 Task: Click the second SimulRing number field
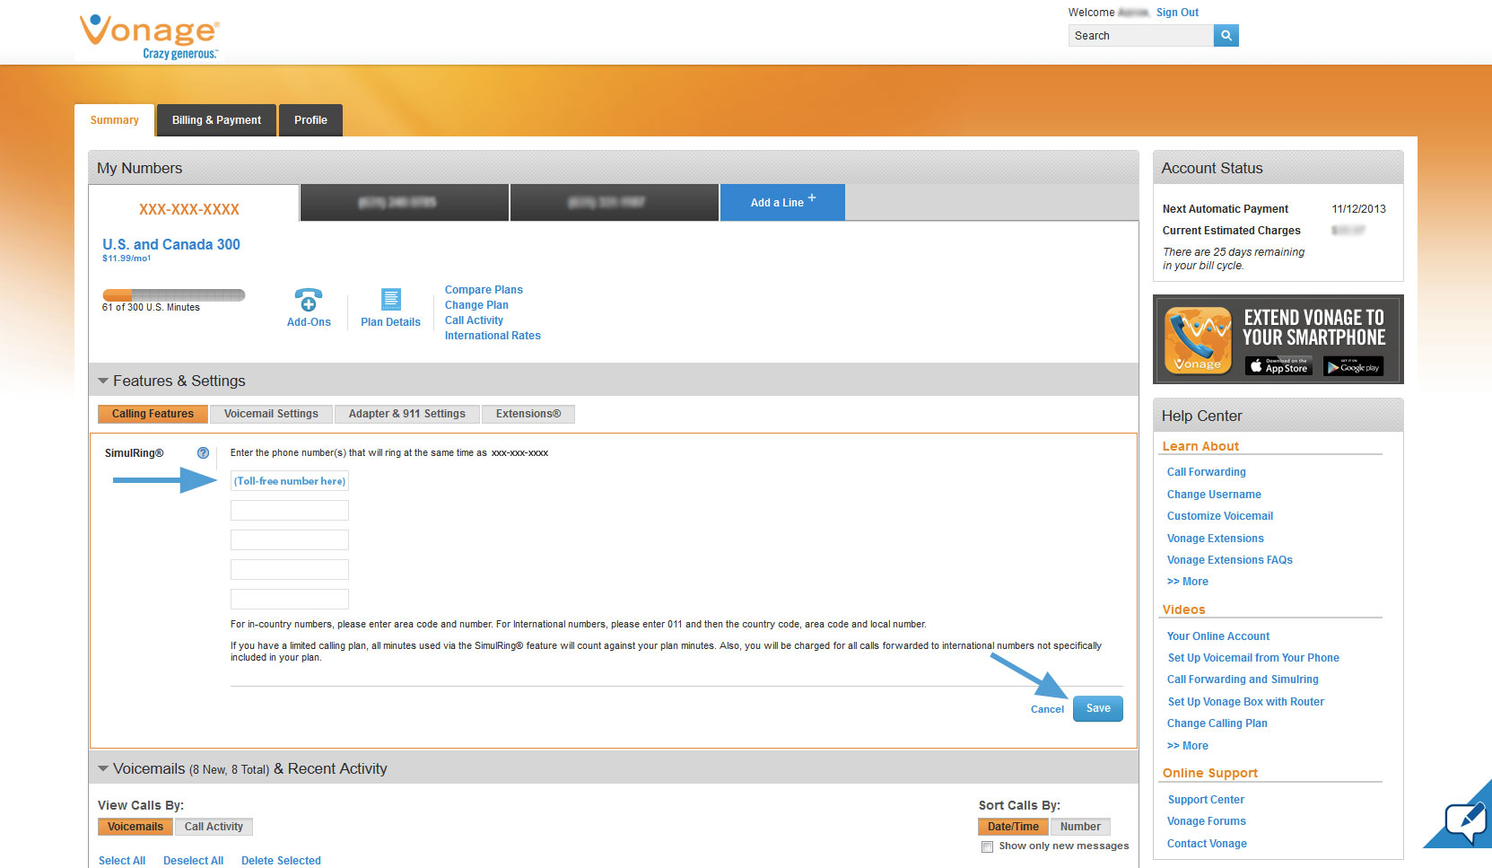coord(290,511)
